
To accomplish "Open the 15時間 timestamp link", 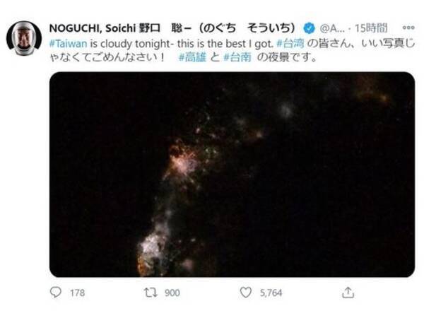I will 371,28.
